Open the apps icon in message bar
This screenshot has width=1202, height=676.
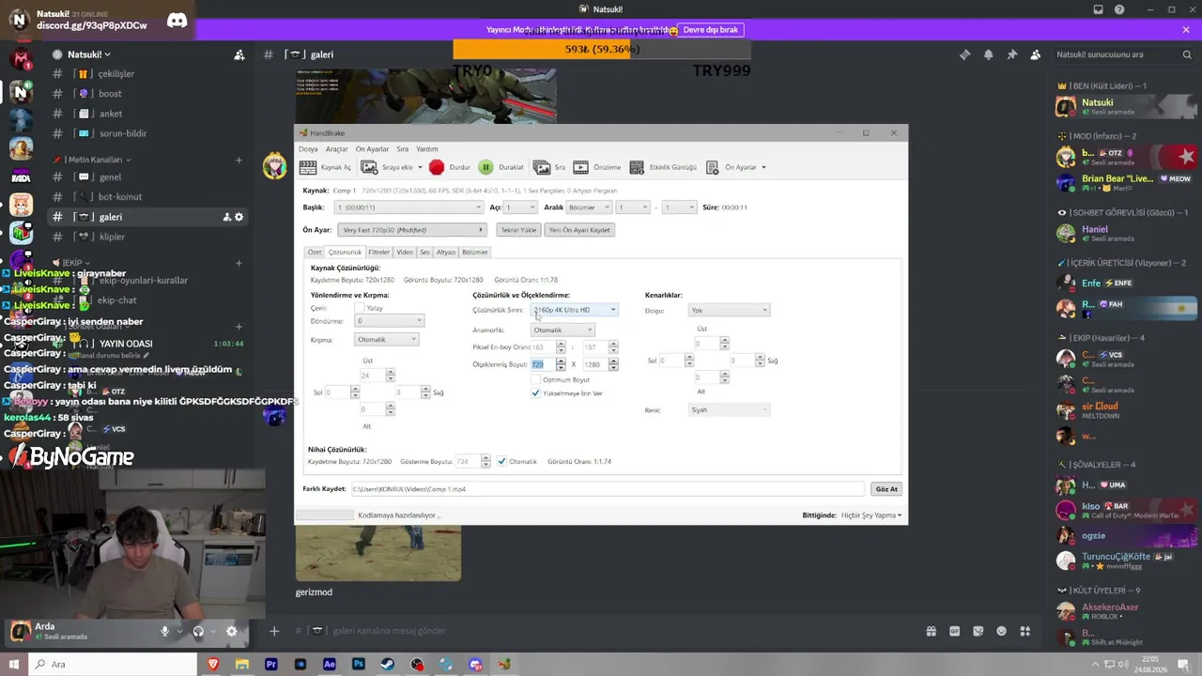click(x=1025, y=631)
